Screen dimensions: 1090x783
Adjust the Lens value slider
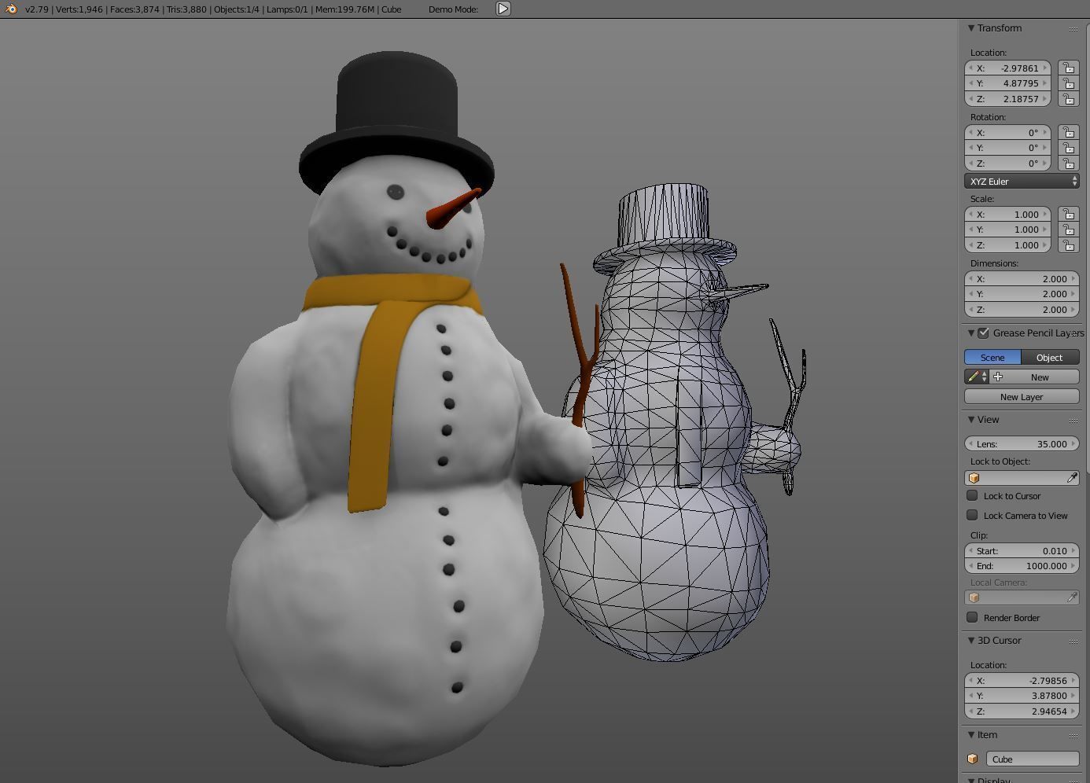[1021, 443]
